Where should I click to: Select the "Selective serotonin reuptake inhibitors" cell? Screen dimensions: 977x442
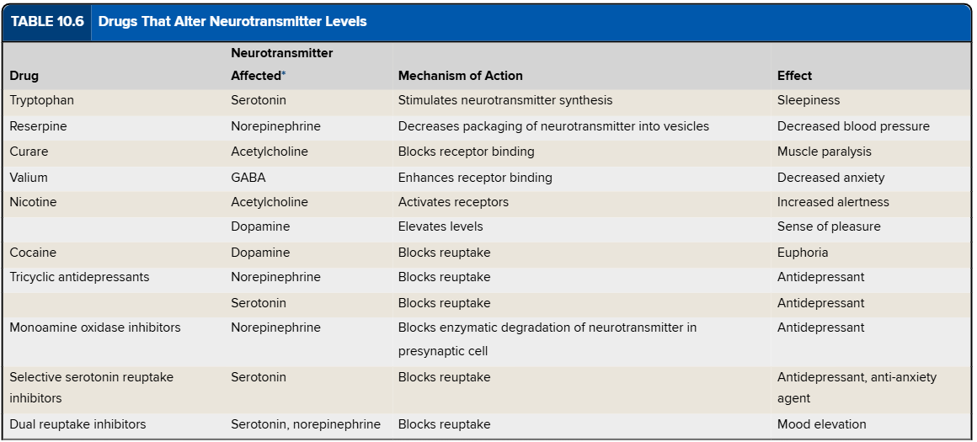coord(91,387)
